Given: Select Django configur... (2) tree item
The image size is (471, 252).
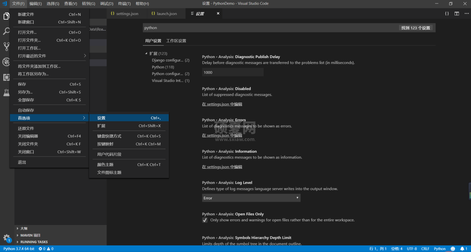Looking at the screenshot, I should pos(171,60).
